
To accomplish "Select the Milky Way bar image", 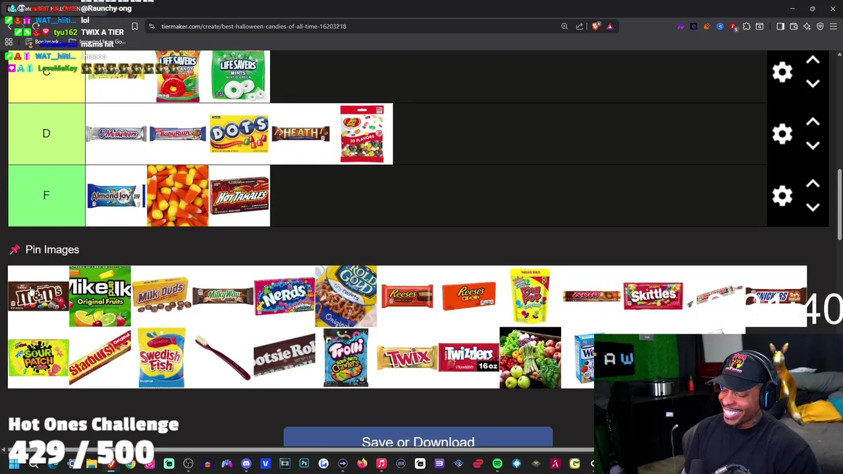I will click(x=223, y=296).
